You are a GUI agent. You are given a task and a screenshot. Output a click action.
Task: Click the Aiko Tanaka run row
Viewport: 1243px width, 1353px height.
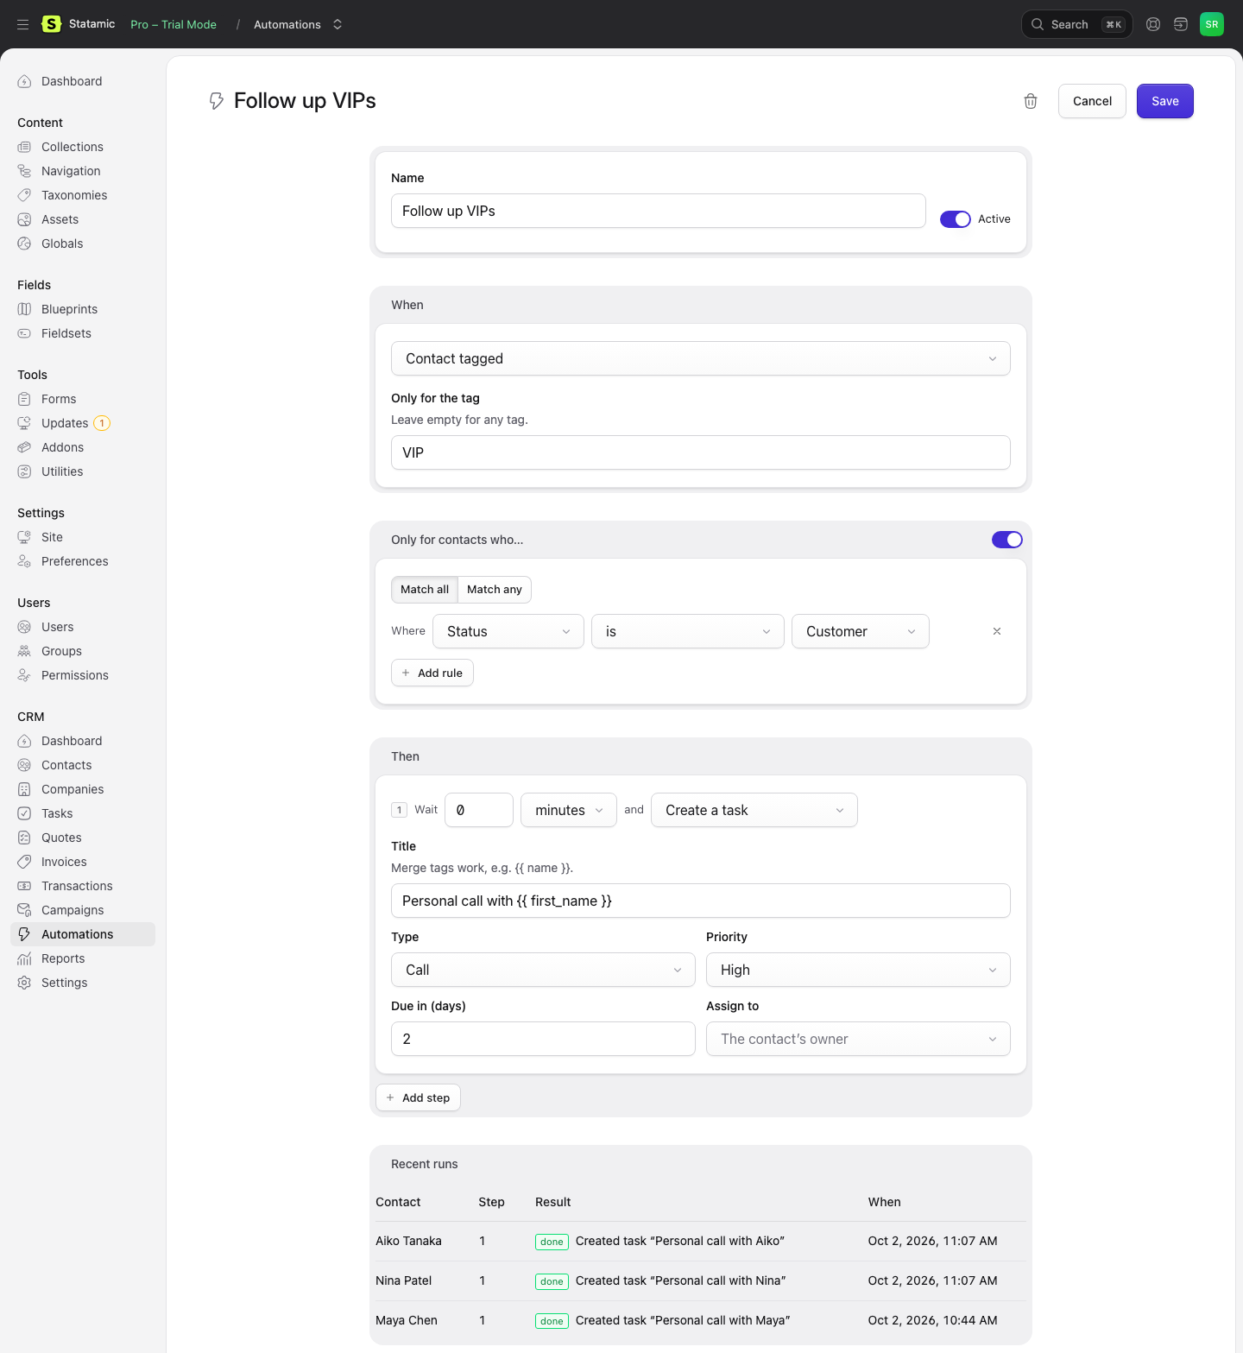[701, 1241]
